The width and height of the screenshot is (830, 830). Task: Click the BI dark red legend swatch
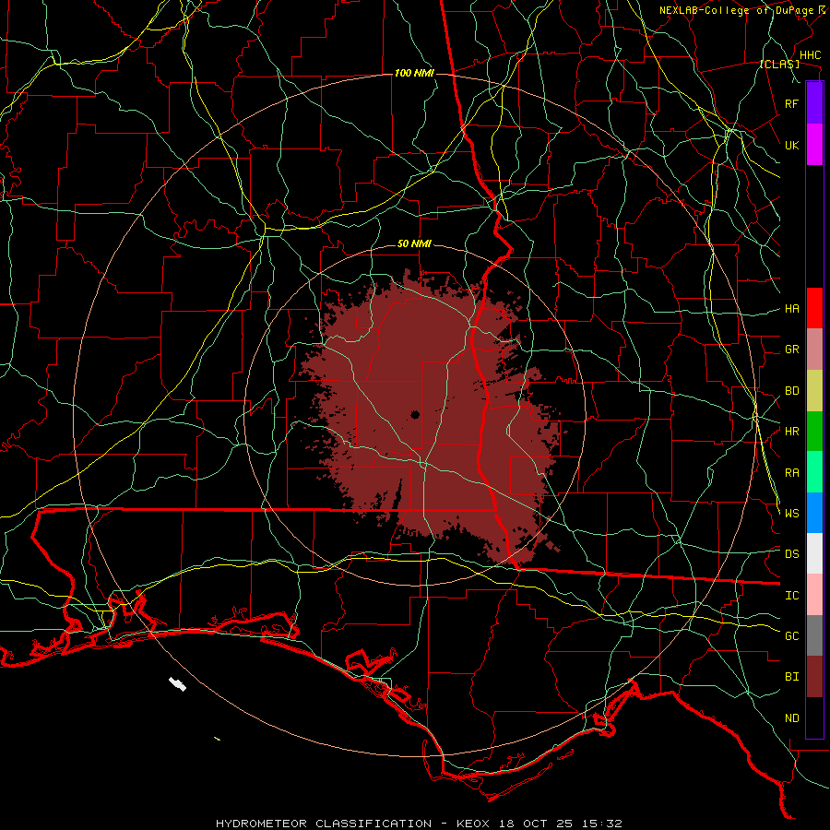(x=814, y=677)
